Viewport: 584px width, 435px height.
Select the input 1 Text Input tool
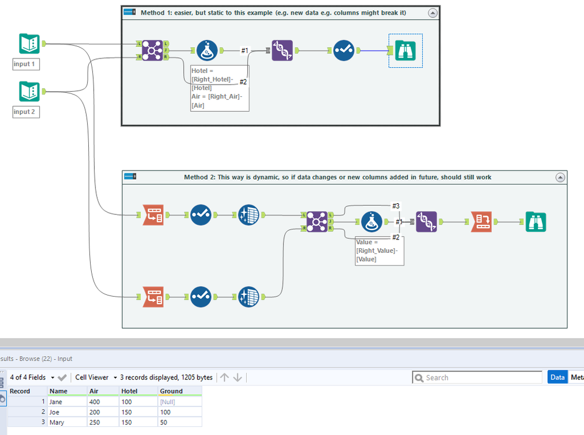(x=29, y=44)
